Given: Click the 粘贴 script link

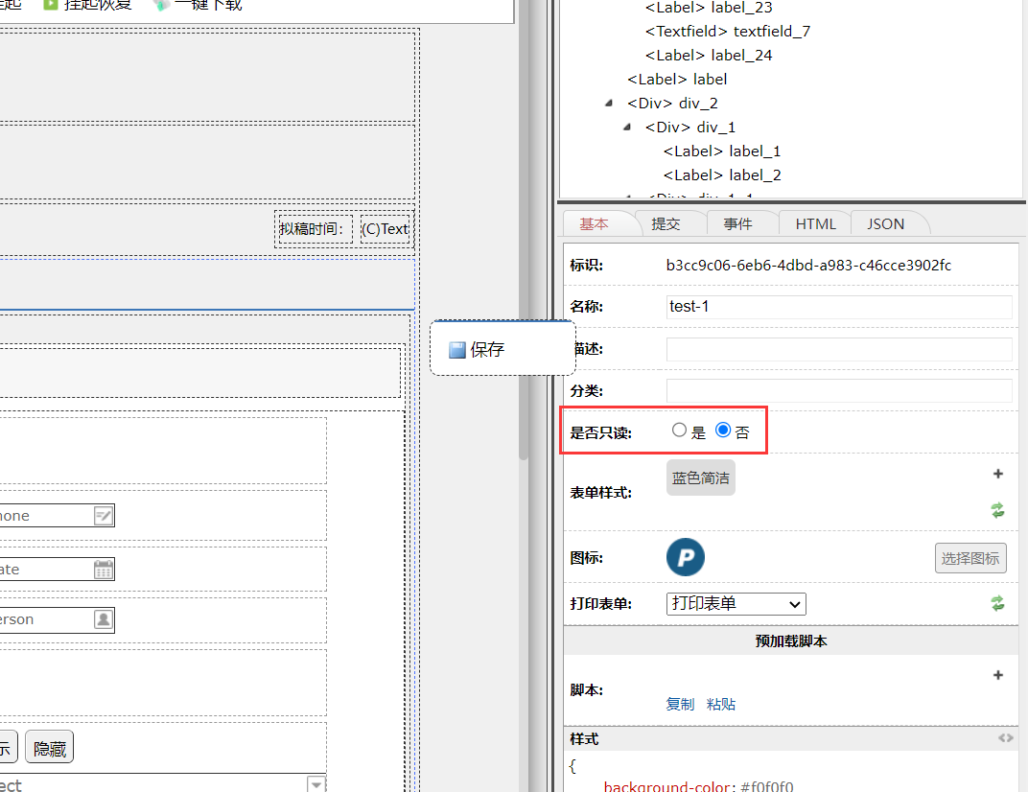Looking at the screenshot, I should [721, 704].
